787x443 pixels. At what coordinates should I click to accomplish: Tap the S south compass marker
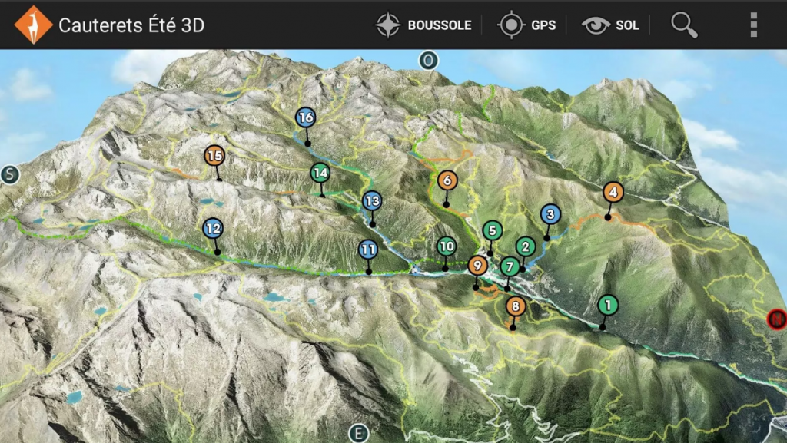pos(9,175)
